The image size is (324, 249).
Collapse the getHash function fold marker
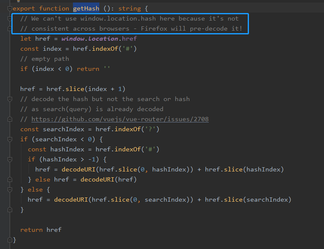pos(10,8)
